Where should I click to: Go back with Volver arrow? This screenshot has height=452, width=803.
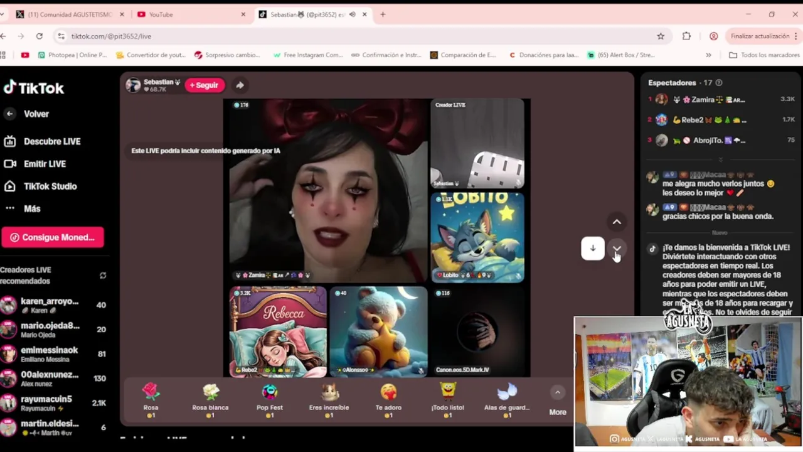pos(9,114)
